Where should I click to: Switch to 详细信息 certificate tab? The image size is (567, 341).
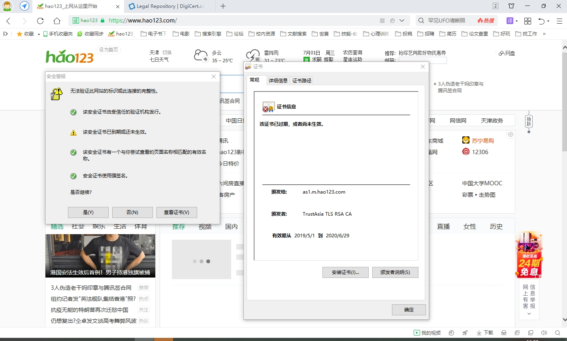click(278, 80)
